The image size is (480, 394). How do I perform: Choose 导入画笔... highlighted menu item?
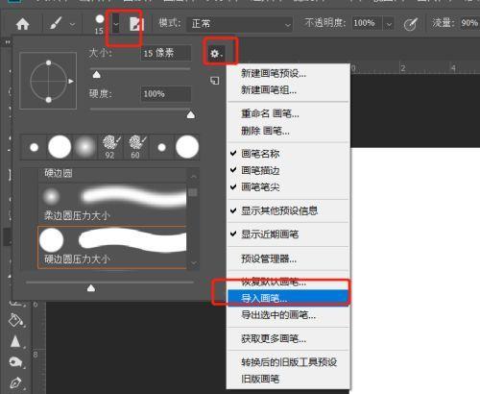tap(288, 298)
